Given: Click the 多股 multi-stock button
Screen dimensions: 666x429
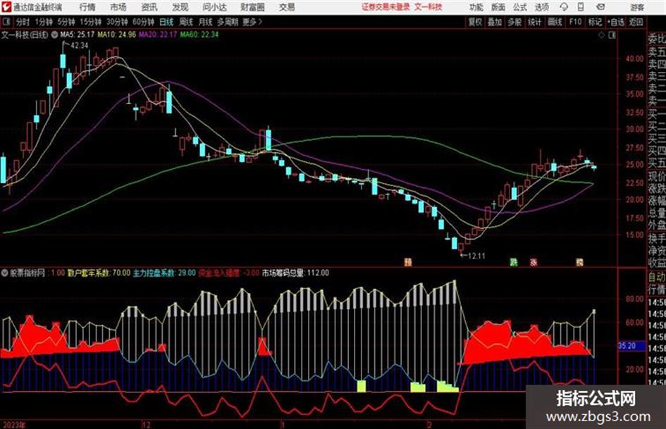Looking at the screenshot, I should point(514,22).
